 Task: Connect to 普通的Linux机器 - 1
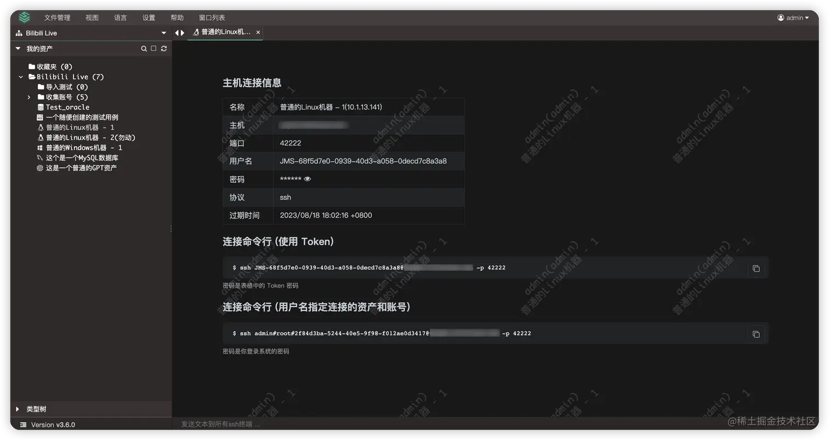[80, 127]
